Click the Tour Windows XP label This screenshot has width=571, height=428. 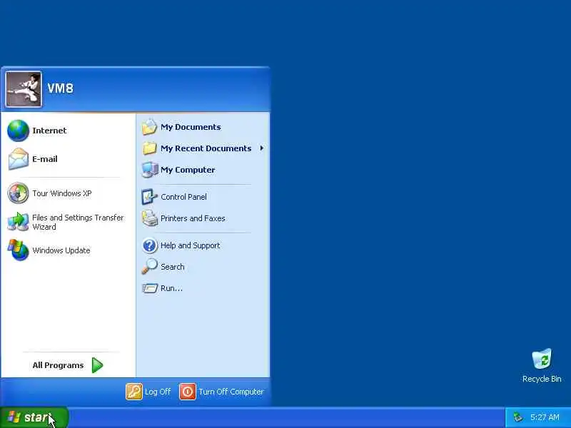(62, 193)
